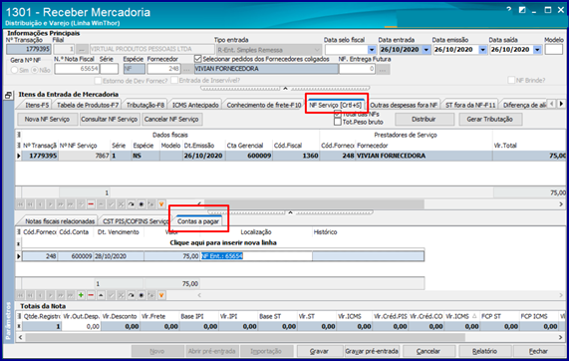Screen dimensions: 569x361
Task: Click cancel edit (X) icon in NF Serviço grid navigator
Action: click(x=122, y=204)
